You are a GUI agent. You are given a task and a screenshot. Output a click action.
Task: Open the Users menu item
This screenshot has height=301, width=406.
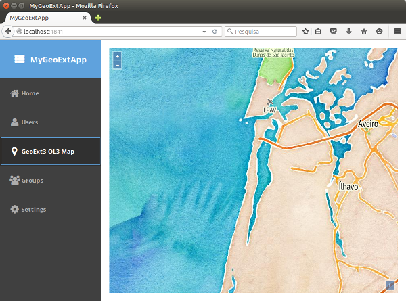tap(51, 122)
